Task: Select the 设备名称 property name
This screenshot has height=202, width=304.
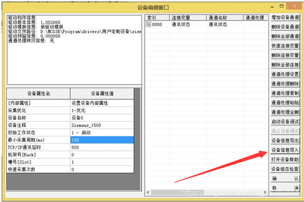Action: tap(39, 118)
